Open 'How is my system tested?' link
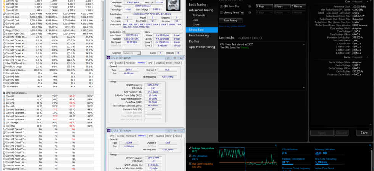This screenshot has height=171, width=374. tap(232, 26)
